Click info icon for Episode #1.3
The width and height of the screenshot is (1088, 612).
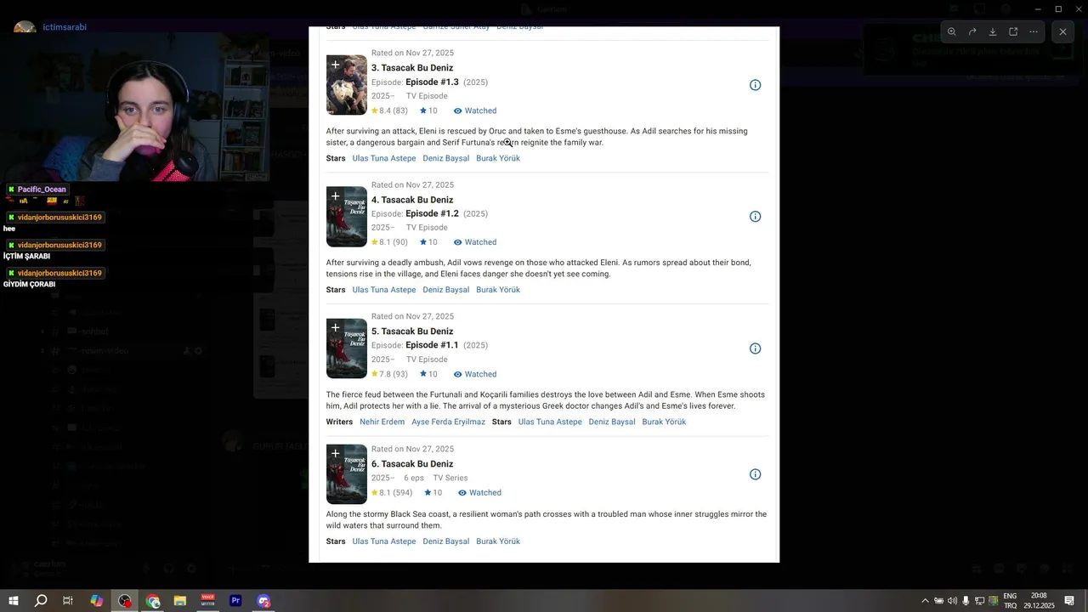point(755,85)
